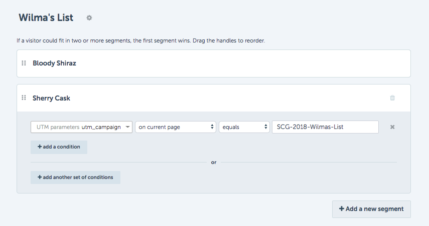Delete the Sherry Cask segment via trash icon
The height and width of the screenshot is (226, 429).
pyautogui.click(x=392, y=97)
